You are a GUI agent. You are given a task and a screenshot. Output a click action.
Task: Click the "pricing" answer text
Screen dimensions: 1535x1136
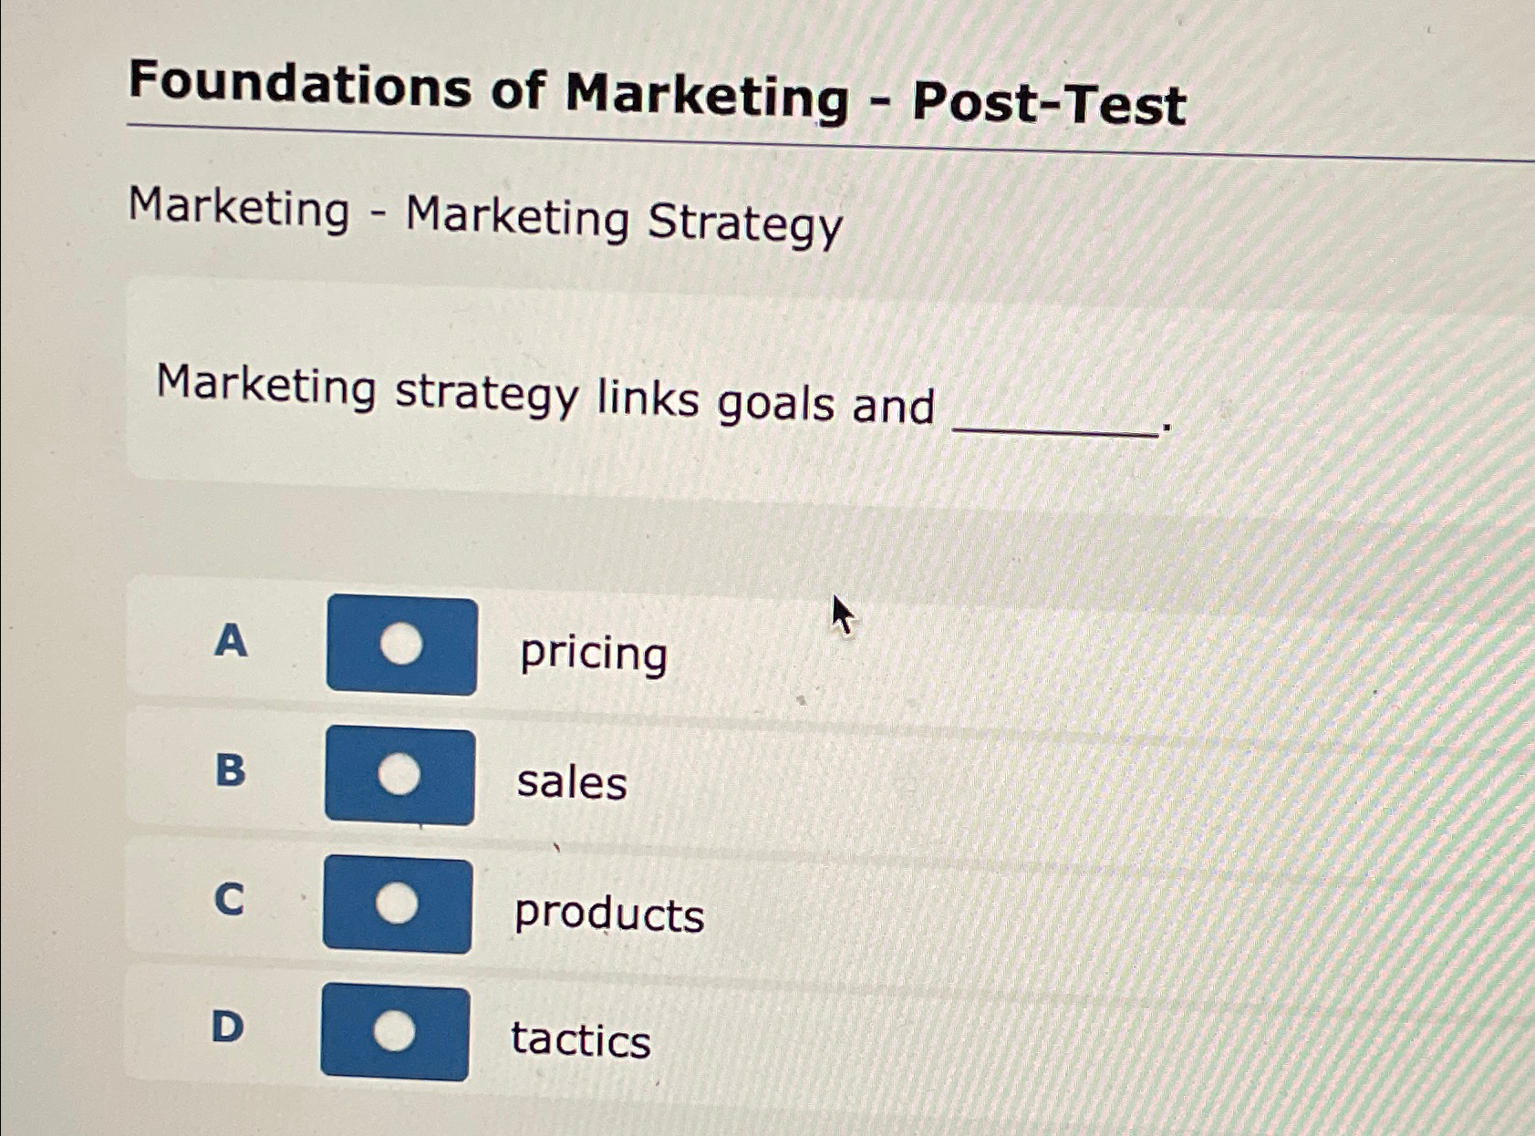(594, 653)
